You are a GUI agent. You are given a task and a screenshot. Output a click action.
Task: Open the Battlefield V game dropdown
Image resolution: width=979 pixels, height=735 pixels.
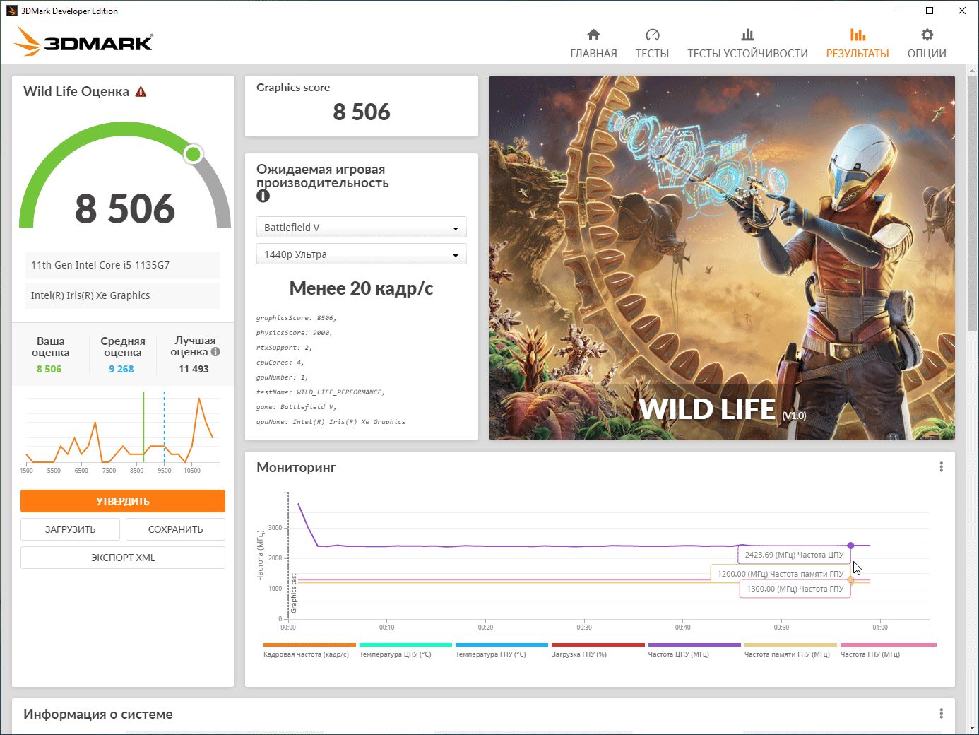click(x=362, y=227)
